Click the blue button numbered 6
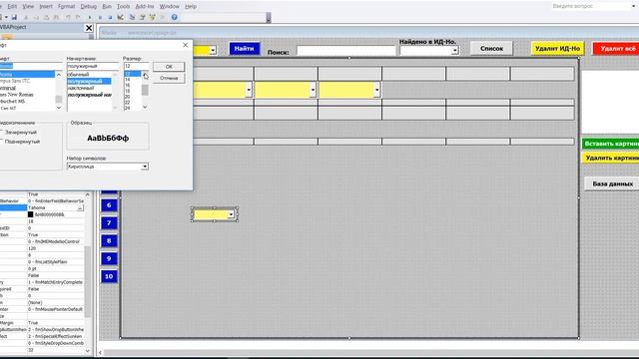Viewport: 639px width, 359px height. 109,205
